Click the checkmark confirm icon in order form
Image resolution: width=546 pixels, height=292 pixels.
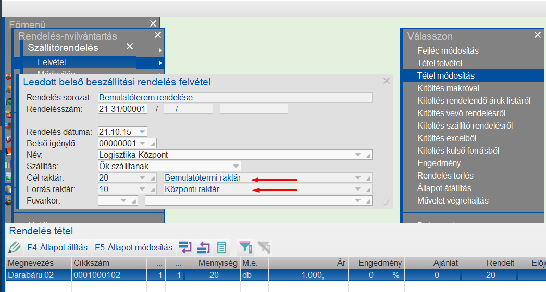tap(387, 202)
